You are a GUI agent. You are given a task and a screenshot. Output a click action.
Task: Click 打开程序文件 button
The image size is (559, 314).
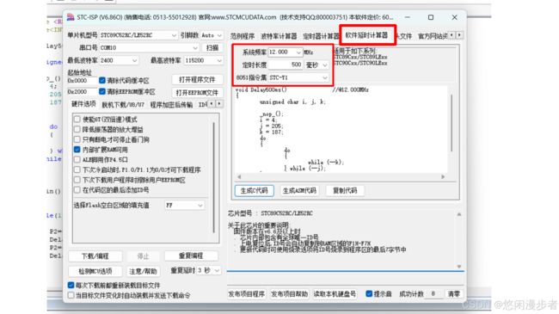tap(197, 79)
